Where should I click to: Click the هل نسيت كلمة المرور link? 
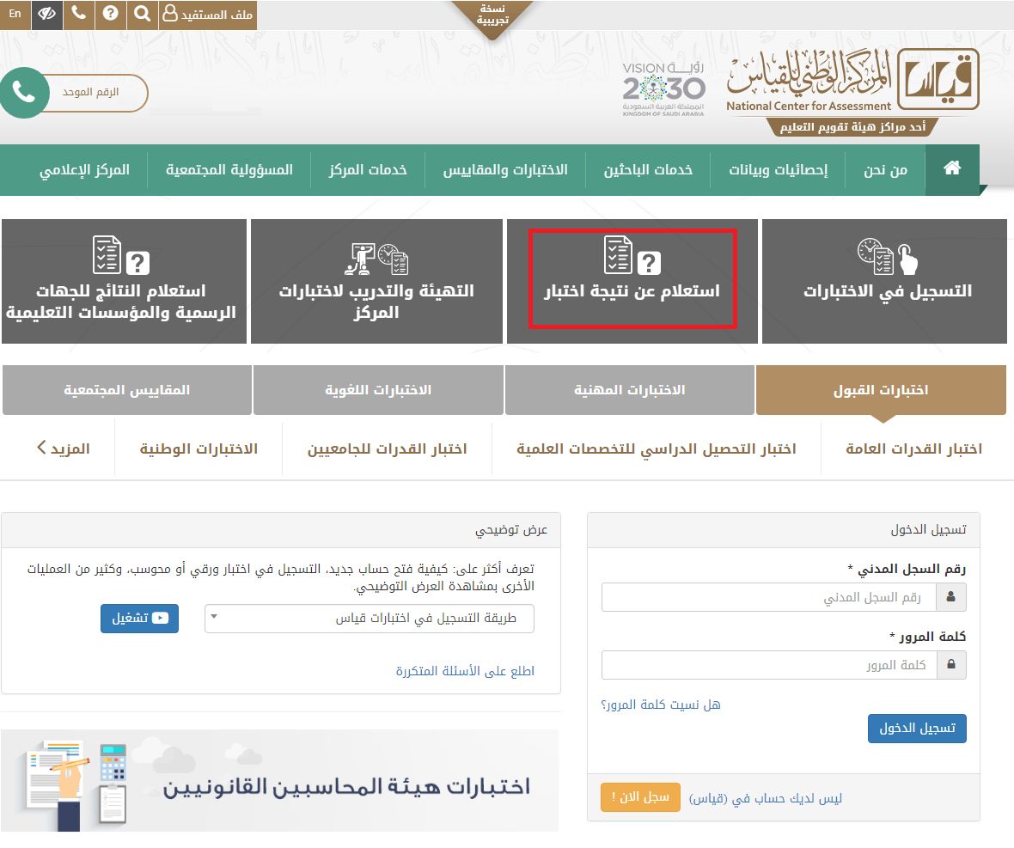tap(661, 705)
